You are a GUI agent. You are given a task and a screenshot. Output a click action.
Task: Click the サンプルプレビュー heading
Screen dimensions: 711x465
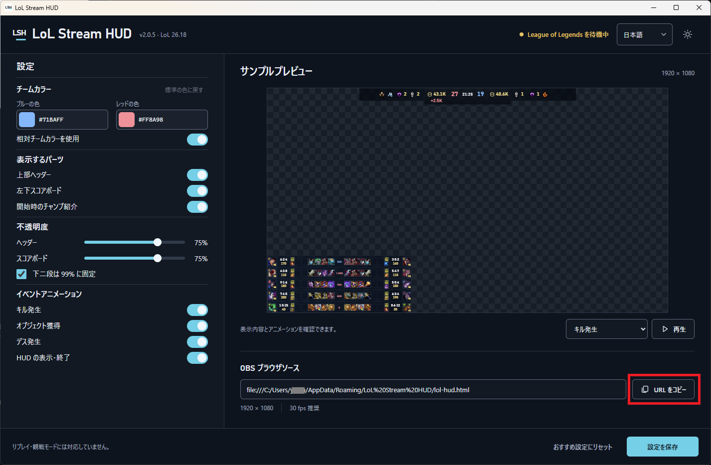pos(276,71)
